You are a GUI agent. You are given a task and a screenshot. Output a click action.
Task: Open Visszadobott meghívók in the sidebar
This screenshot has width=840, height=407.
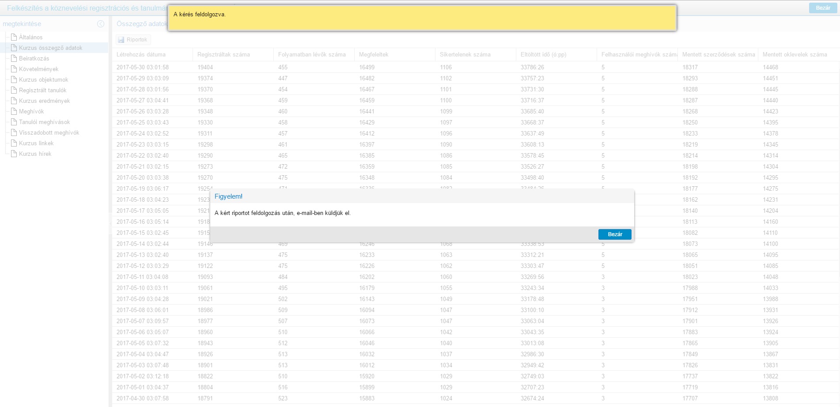(49, 132)
